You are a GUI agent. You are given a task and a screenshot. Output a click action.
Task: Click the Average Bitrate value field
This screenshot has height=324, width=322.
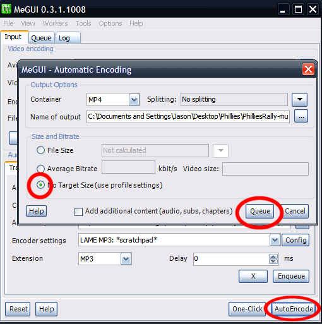[128, 167]
